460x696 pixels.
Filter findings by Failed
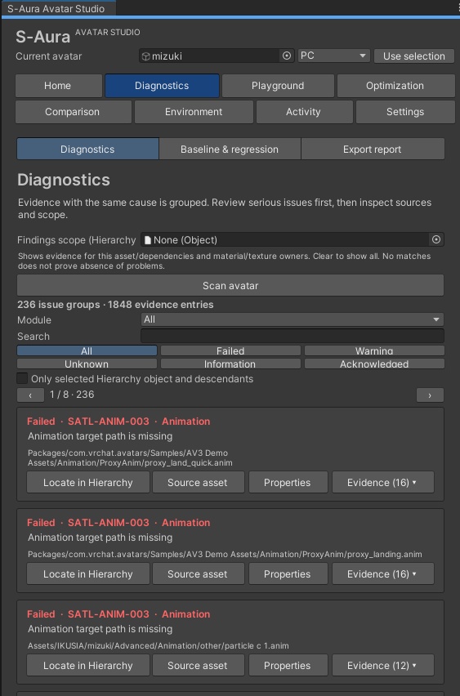[230, 350]
